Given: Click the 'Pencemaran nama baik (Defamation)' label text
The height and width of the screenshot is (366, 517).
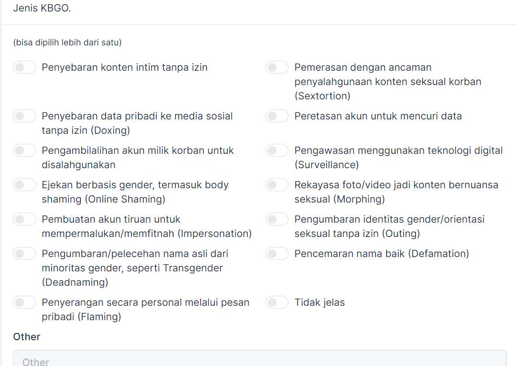Looking at the screenshot, I should (382, 254).
